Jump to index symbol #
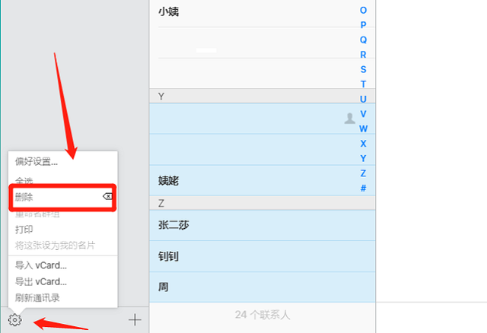Image resolution: width=487 pixels, height=333 pixels. click(x=363, y=188)
